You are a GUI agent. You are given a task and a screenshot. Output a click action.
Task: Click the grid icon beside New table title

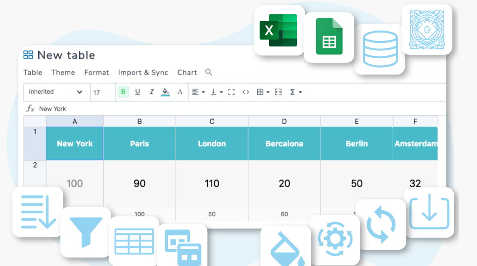pyautogui.click(x=28, y=55)
